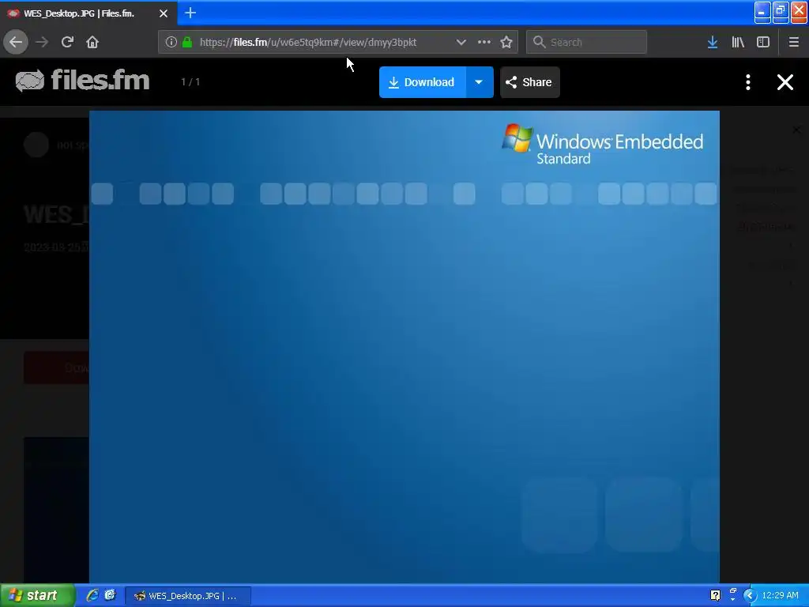Toggle the Firefox sidebar icon
The width and height of the screenshot is (809, 607).
tap(763, 42)
